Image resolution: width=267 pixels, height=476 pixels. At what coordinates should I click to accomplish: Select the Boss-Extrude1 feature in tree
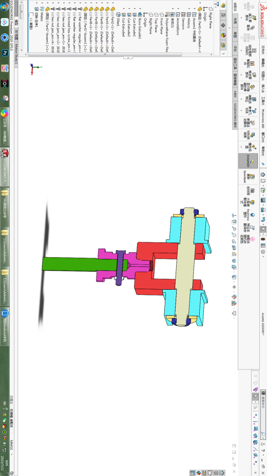point(140,26)
